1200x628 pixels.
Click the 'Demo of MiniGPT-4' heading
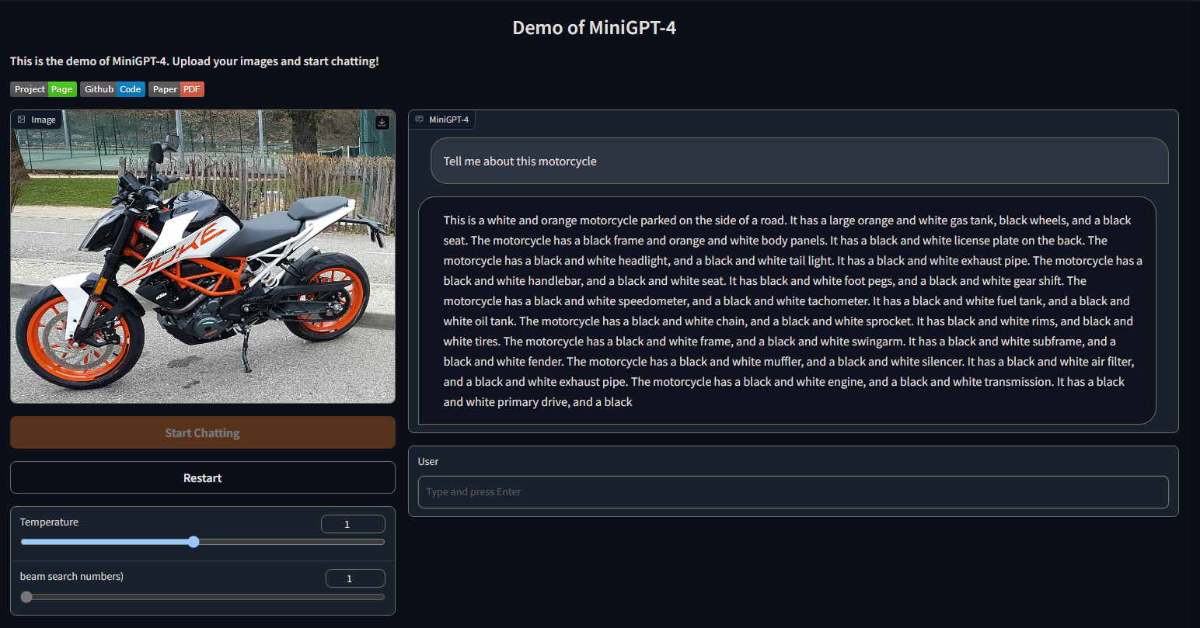(x=595, y=28)
